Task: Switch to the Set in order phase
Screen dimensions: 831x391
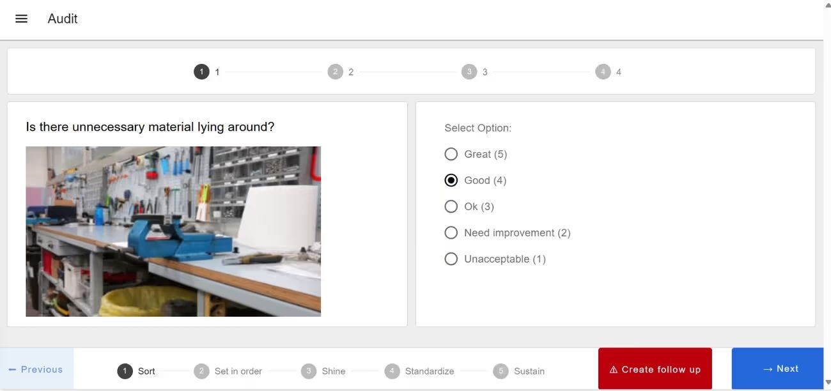Action: [x=202, y=371]
